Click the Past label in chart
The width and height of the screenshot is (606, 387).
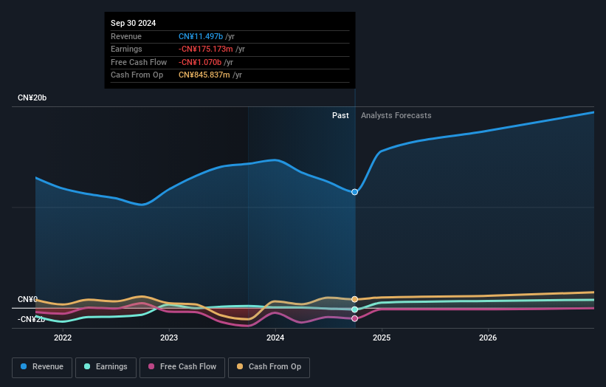pyautogui.click(x=340, y=116)
